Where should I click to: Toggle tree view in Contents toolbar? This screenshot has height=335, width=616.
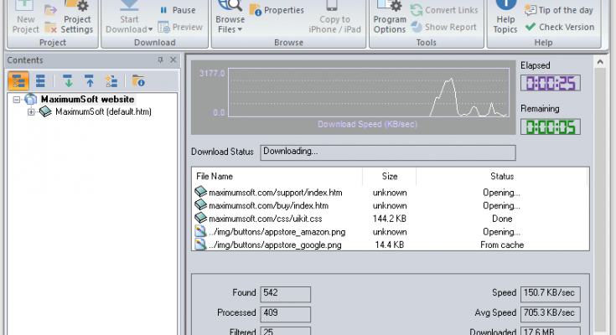coord(18,81)
